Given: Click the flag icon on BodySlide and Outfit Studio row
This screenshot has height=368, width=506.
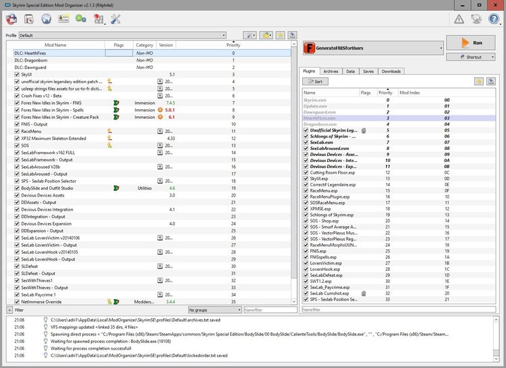Looking at the screenshot, I should 116,188.
